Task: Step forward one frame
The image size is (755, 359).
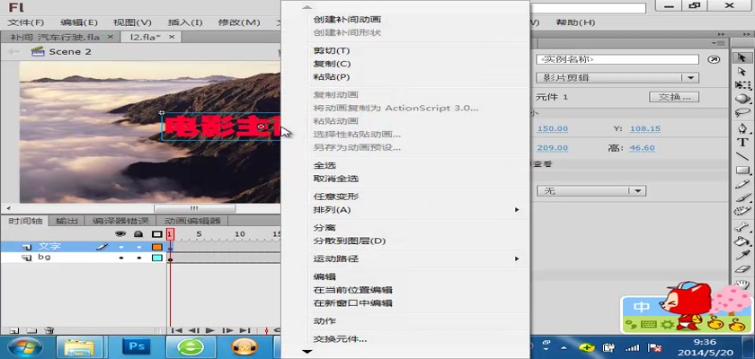Action: click(x=228, y=330)
